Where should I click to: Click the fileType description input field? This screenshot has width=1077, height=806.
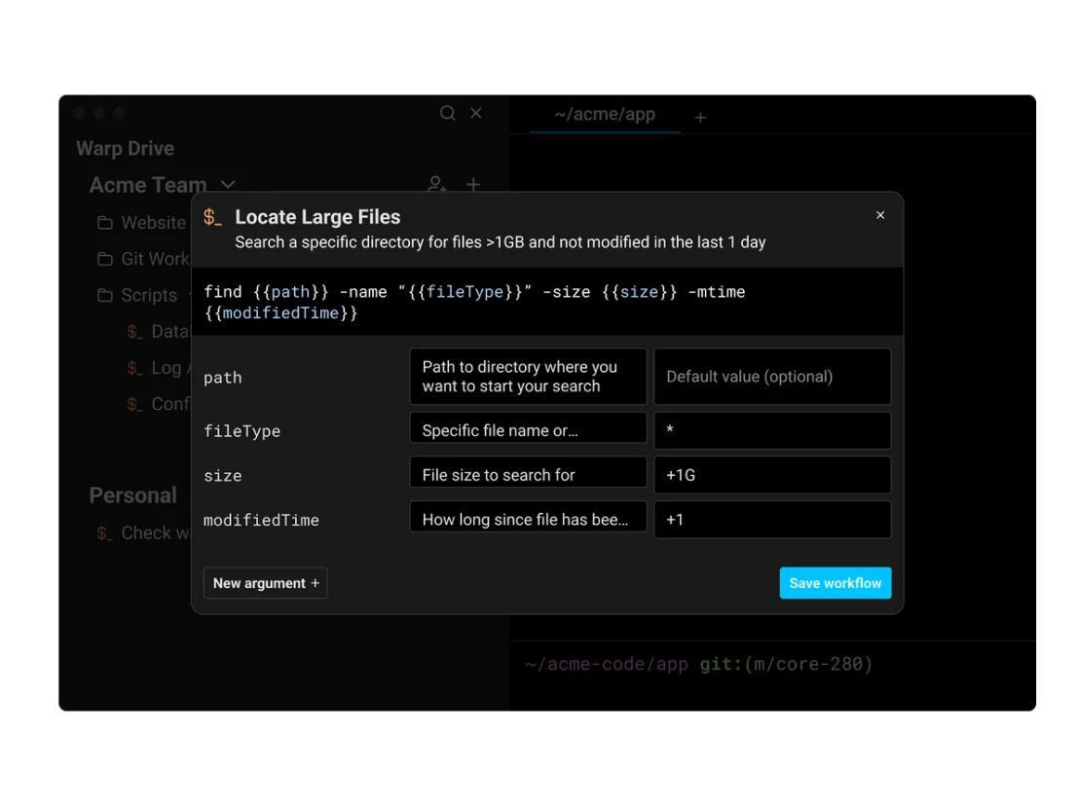tap(528, 427)
